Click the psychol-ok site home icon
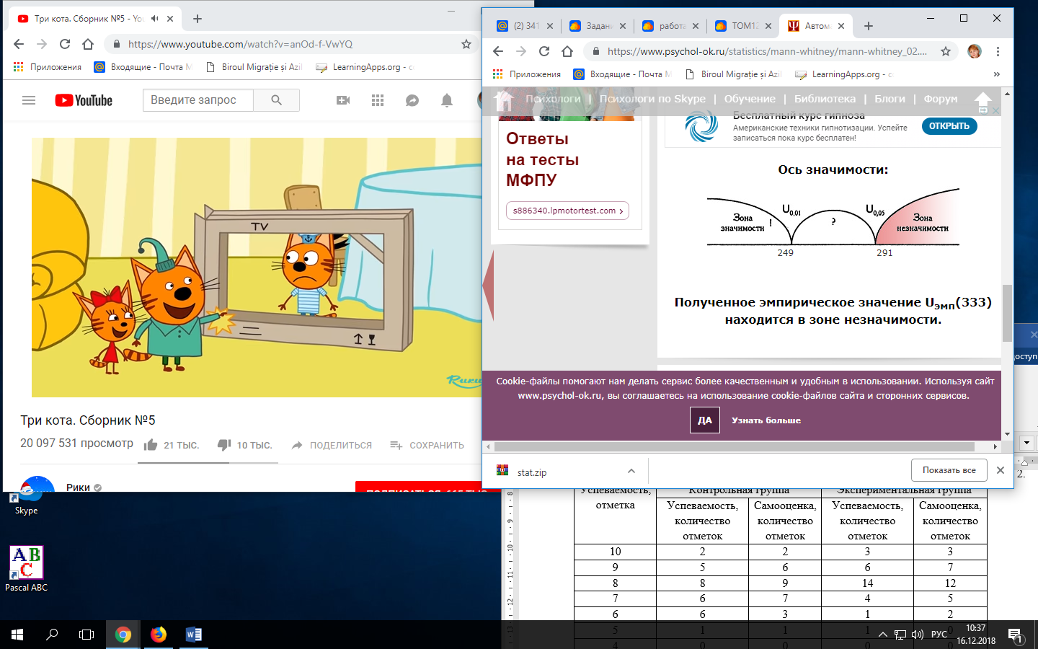Viewport: 1038px width, 649px height. [x=504, y=100]
